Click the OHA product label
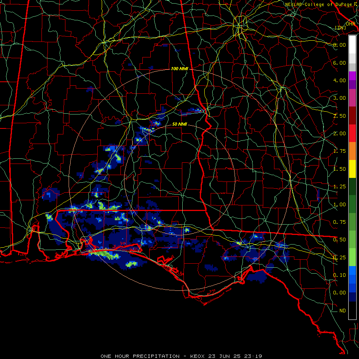 (x=350, y=24)
